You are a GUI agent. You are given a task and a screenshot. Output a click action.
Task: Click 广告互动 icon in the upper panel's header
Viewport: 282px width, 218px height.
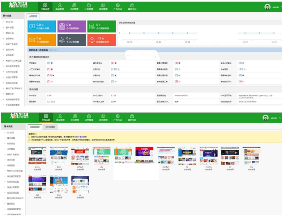tap(117, 6)
